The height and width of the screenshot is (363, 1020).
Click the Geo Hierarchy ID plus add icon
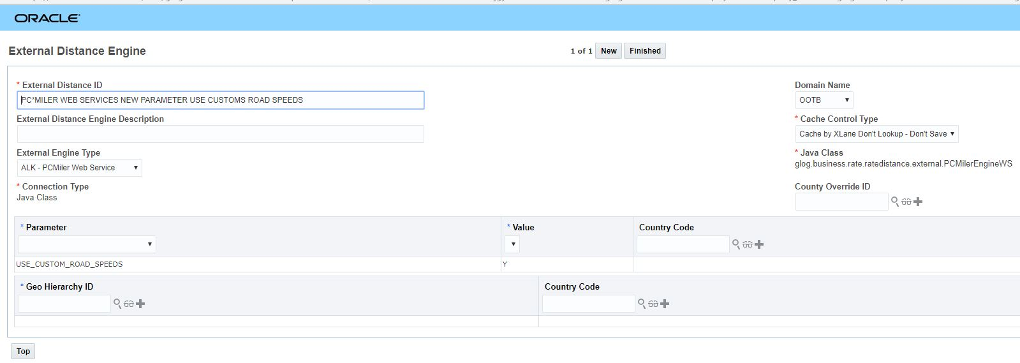[x=140, y=304]
